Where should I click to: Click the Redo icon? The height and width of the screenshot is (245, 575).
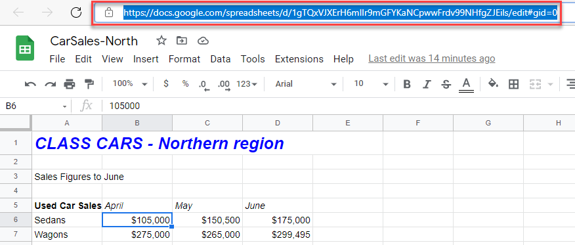point(50,84)
